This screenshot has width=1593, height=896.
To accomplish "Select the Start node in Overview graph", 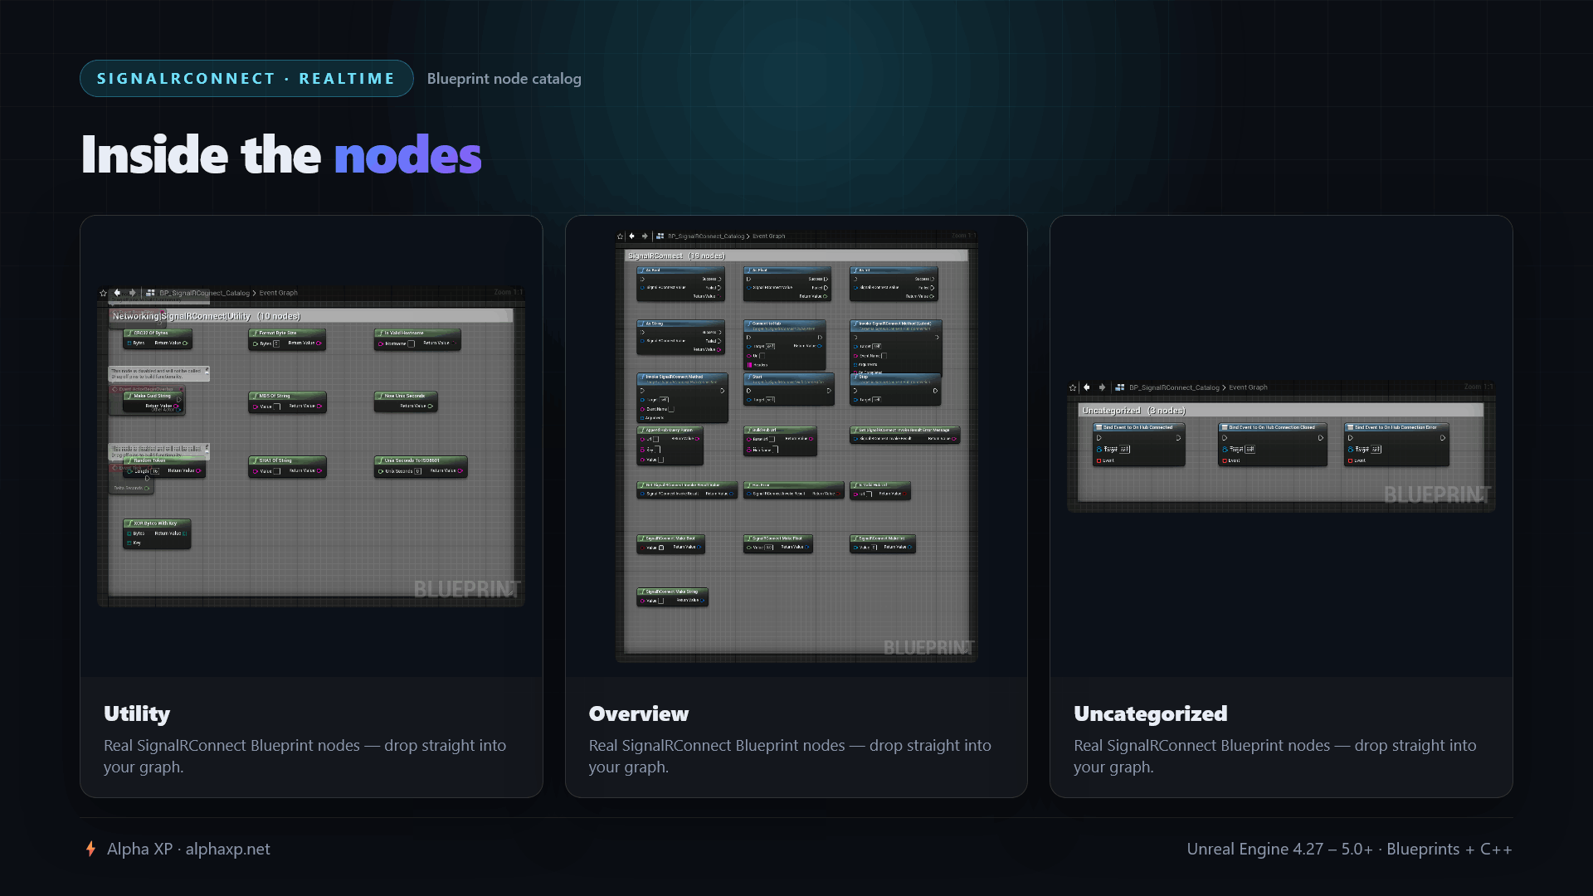I will point(789,388).
